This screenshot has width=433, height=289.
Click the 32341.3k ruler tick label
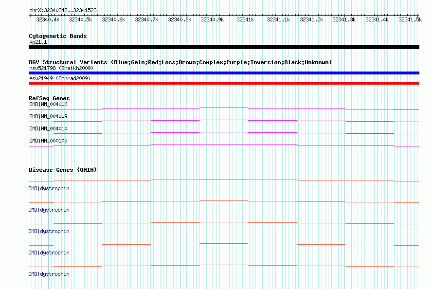pos(344,19)
